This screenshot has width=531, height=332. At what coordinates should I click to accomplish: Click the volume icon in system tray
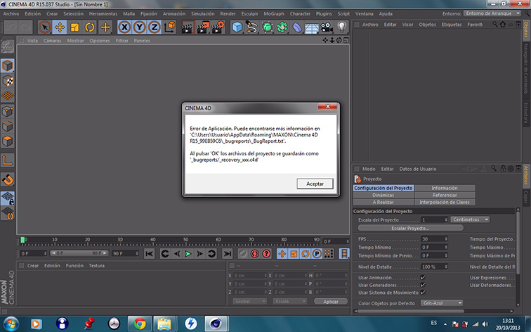tap(485, 324)
